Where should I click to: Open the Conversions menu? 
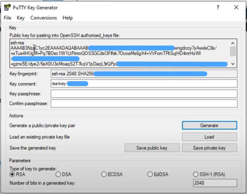[44, 18]
